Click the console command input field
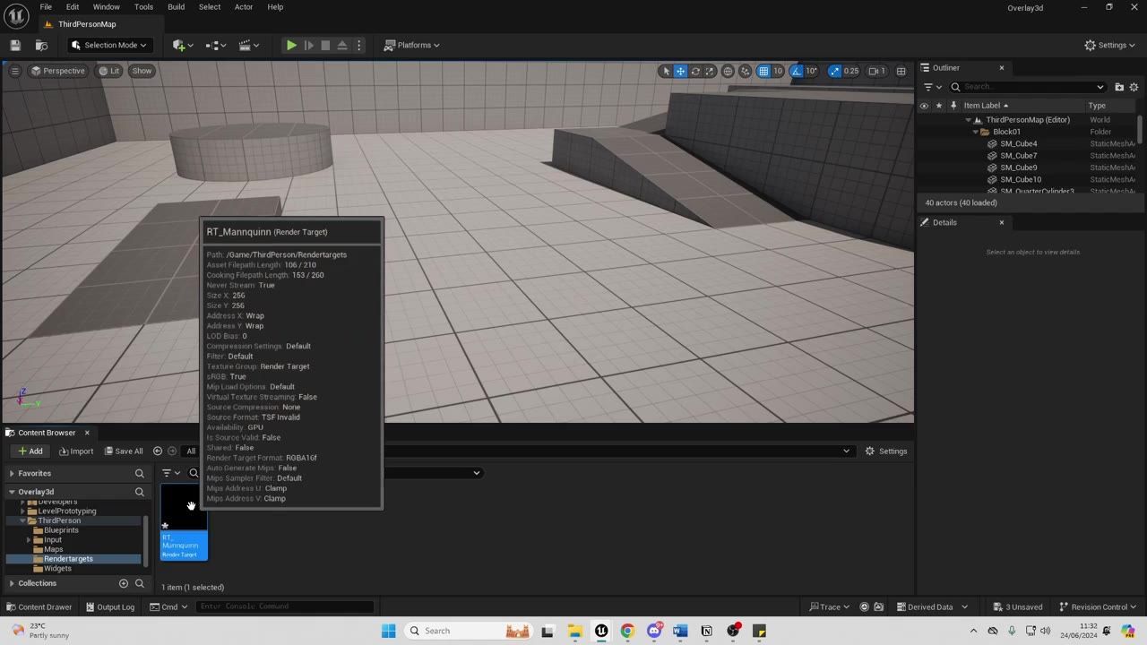 coord(285,606)
